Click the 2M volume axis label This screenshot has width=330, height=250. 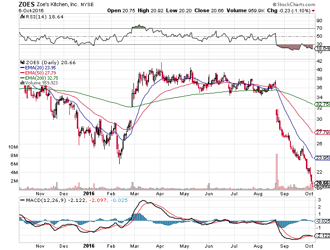(x=14, y=181)
